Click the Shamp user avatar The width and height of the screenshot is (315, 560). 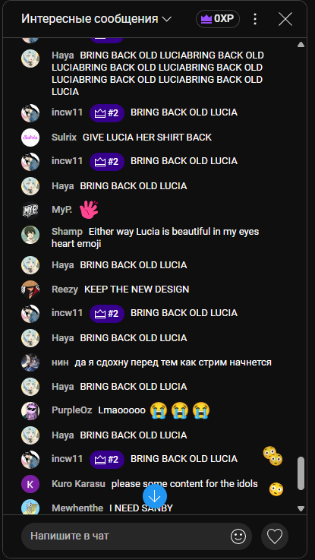(x=30, y=235)
